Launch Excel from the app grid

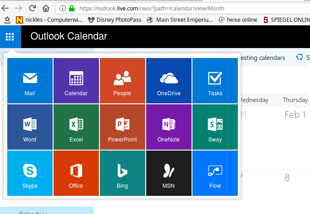pos(76,127)
